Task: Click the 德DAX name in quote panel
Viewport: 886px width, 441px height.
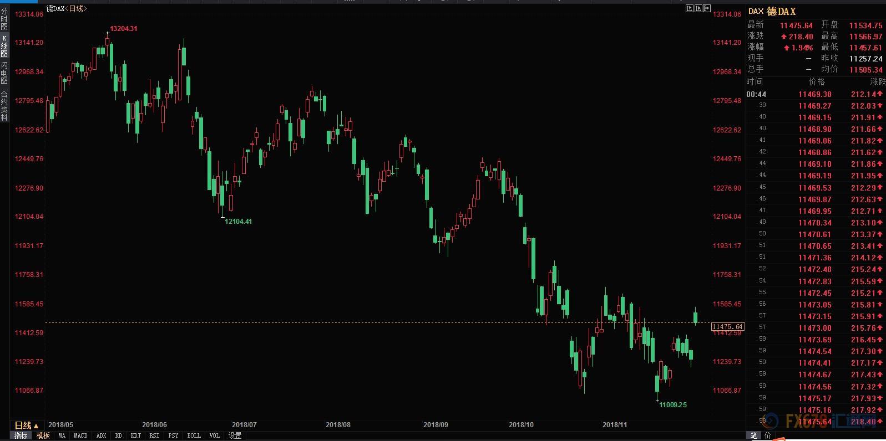Action: click(781, 12)
